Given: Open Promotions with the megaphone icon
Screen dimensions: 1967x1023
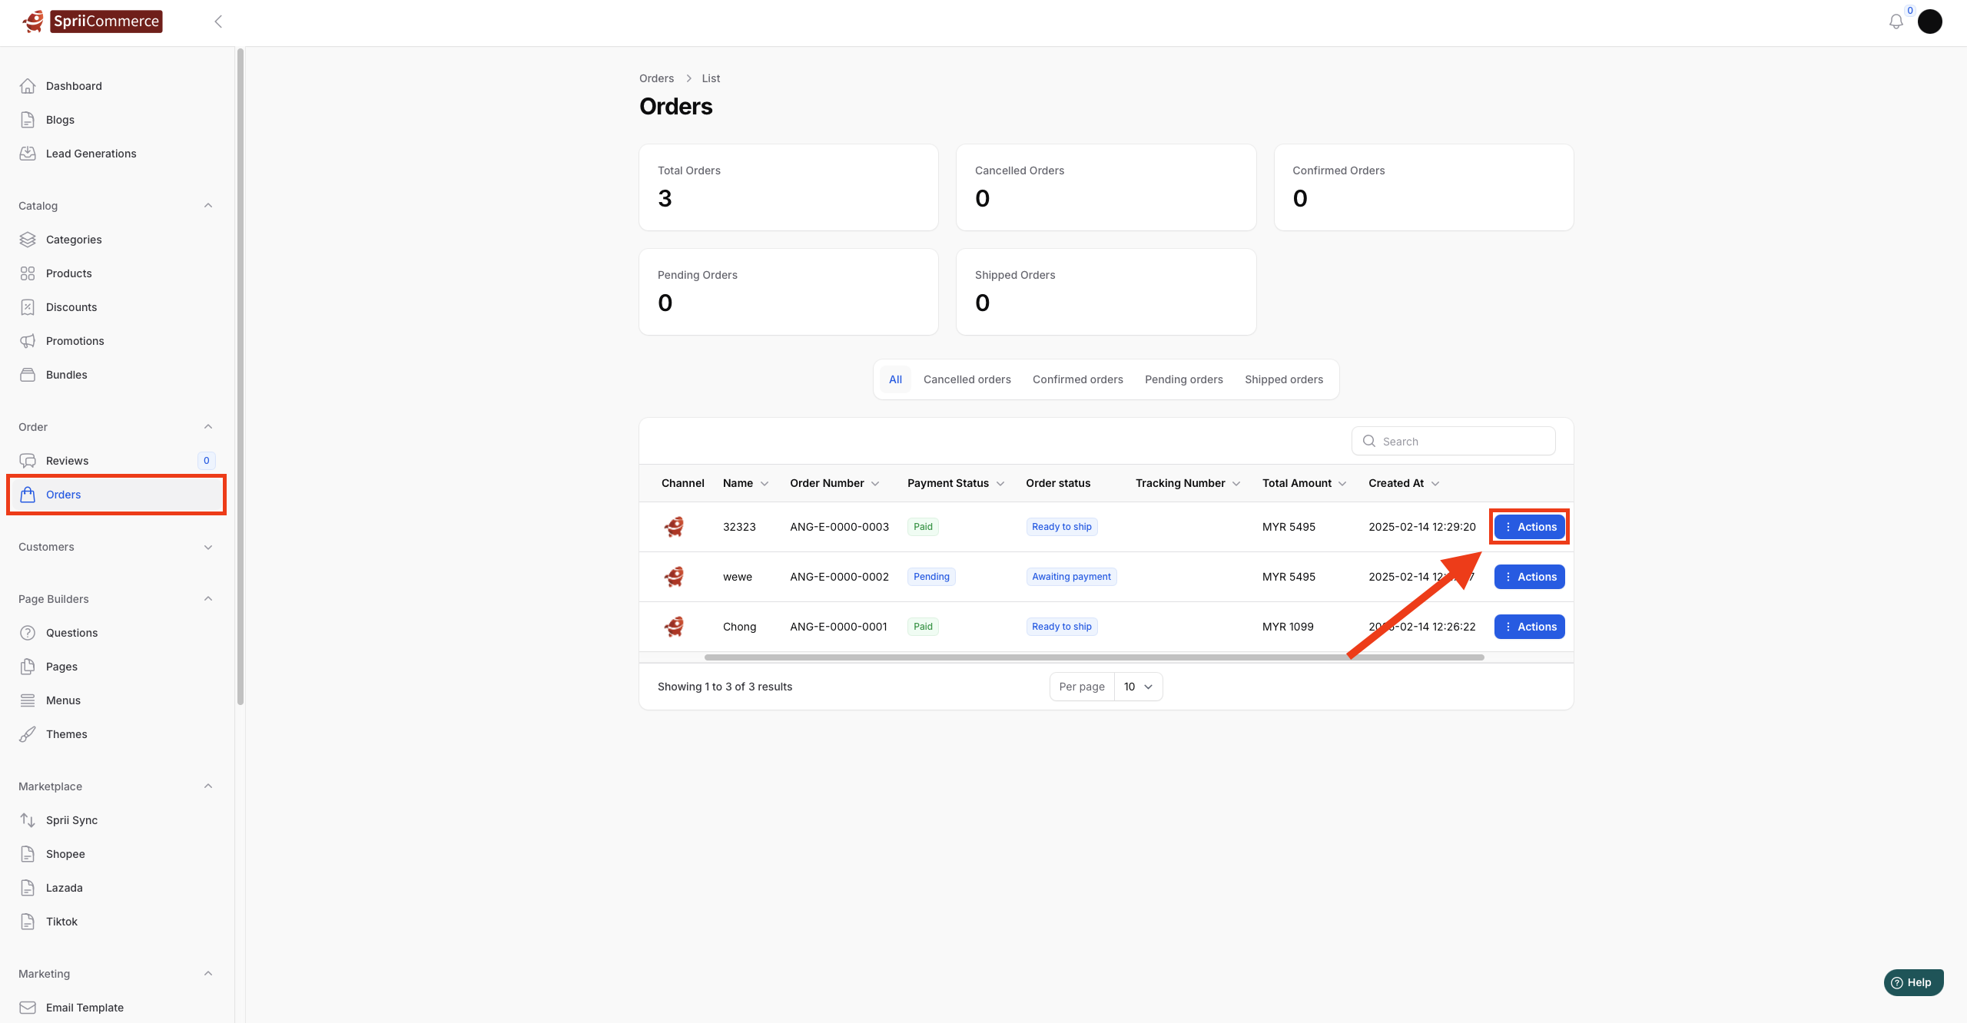Looking at the screenshot, I should [x=75, y=341].
